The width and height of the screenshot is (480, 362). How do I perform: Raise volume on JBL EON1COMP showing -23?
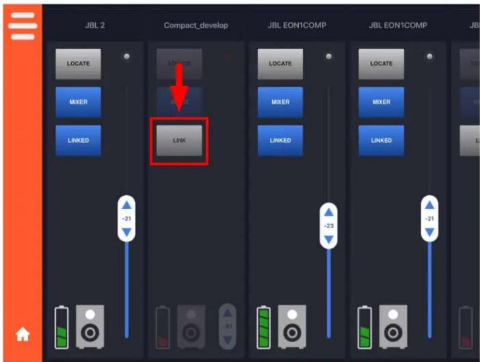[328, 212]
